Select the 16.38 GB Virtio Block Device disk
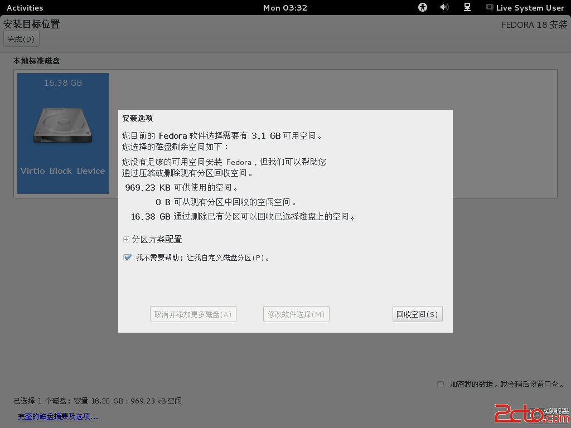The image size is (571, 428). tap(63, 133)
